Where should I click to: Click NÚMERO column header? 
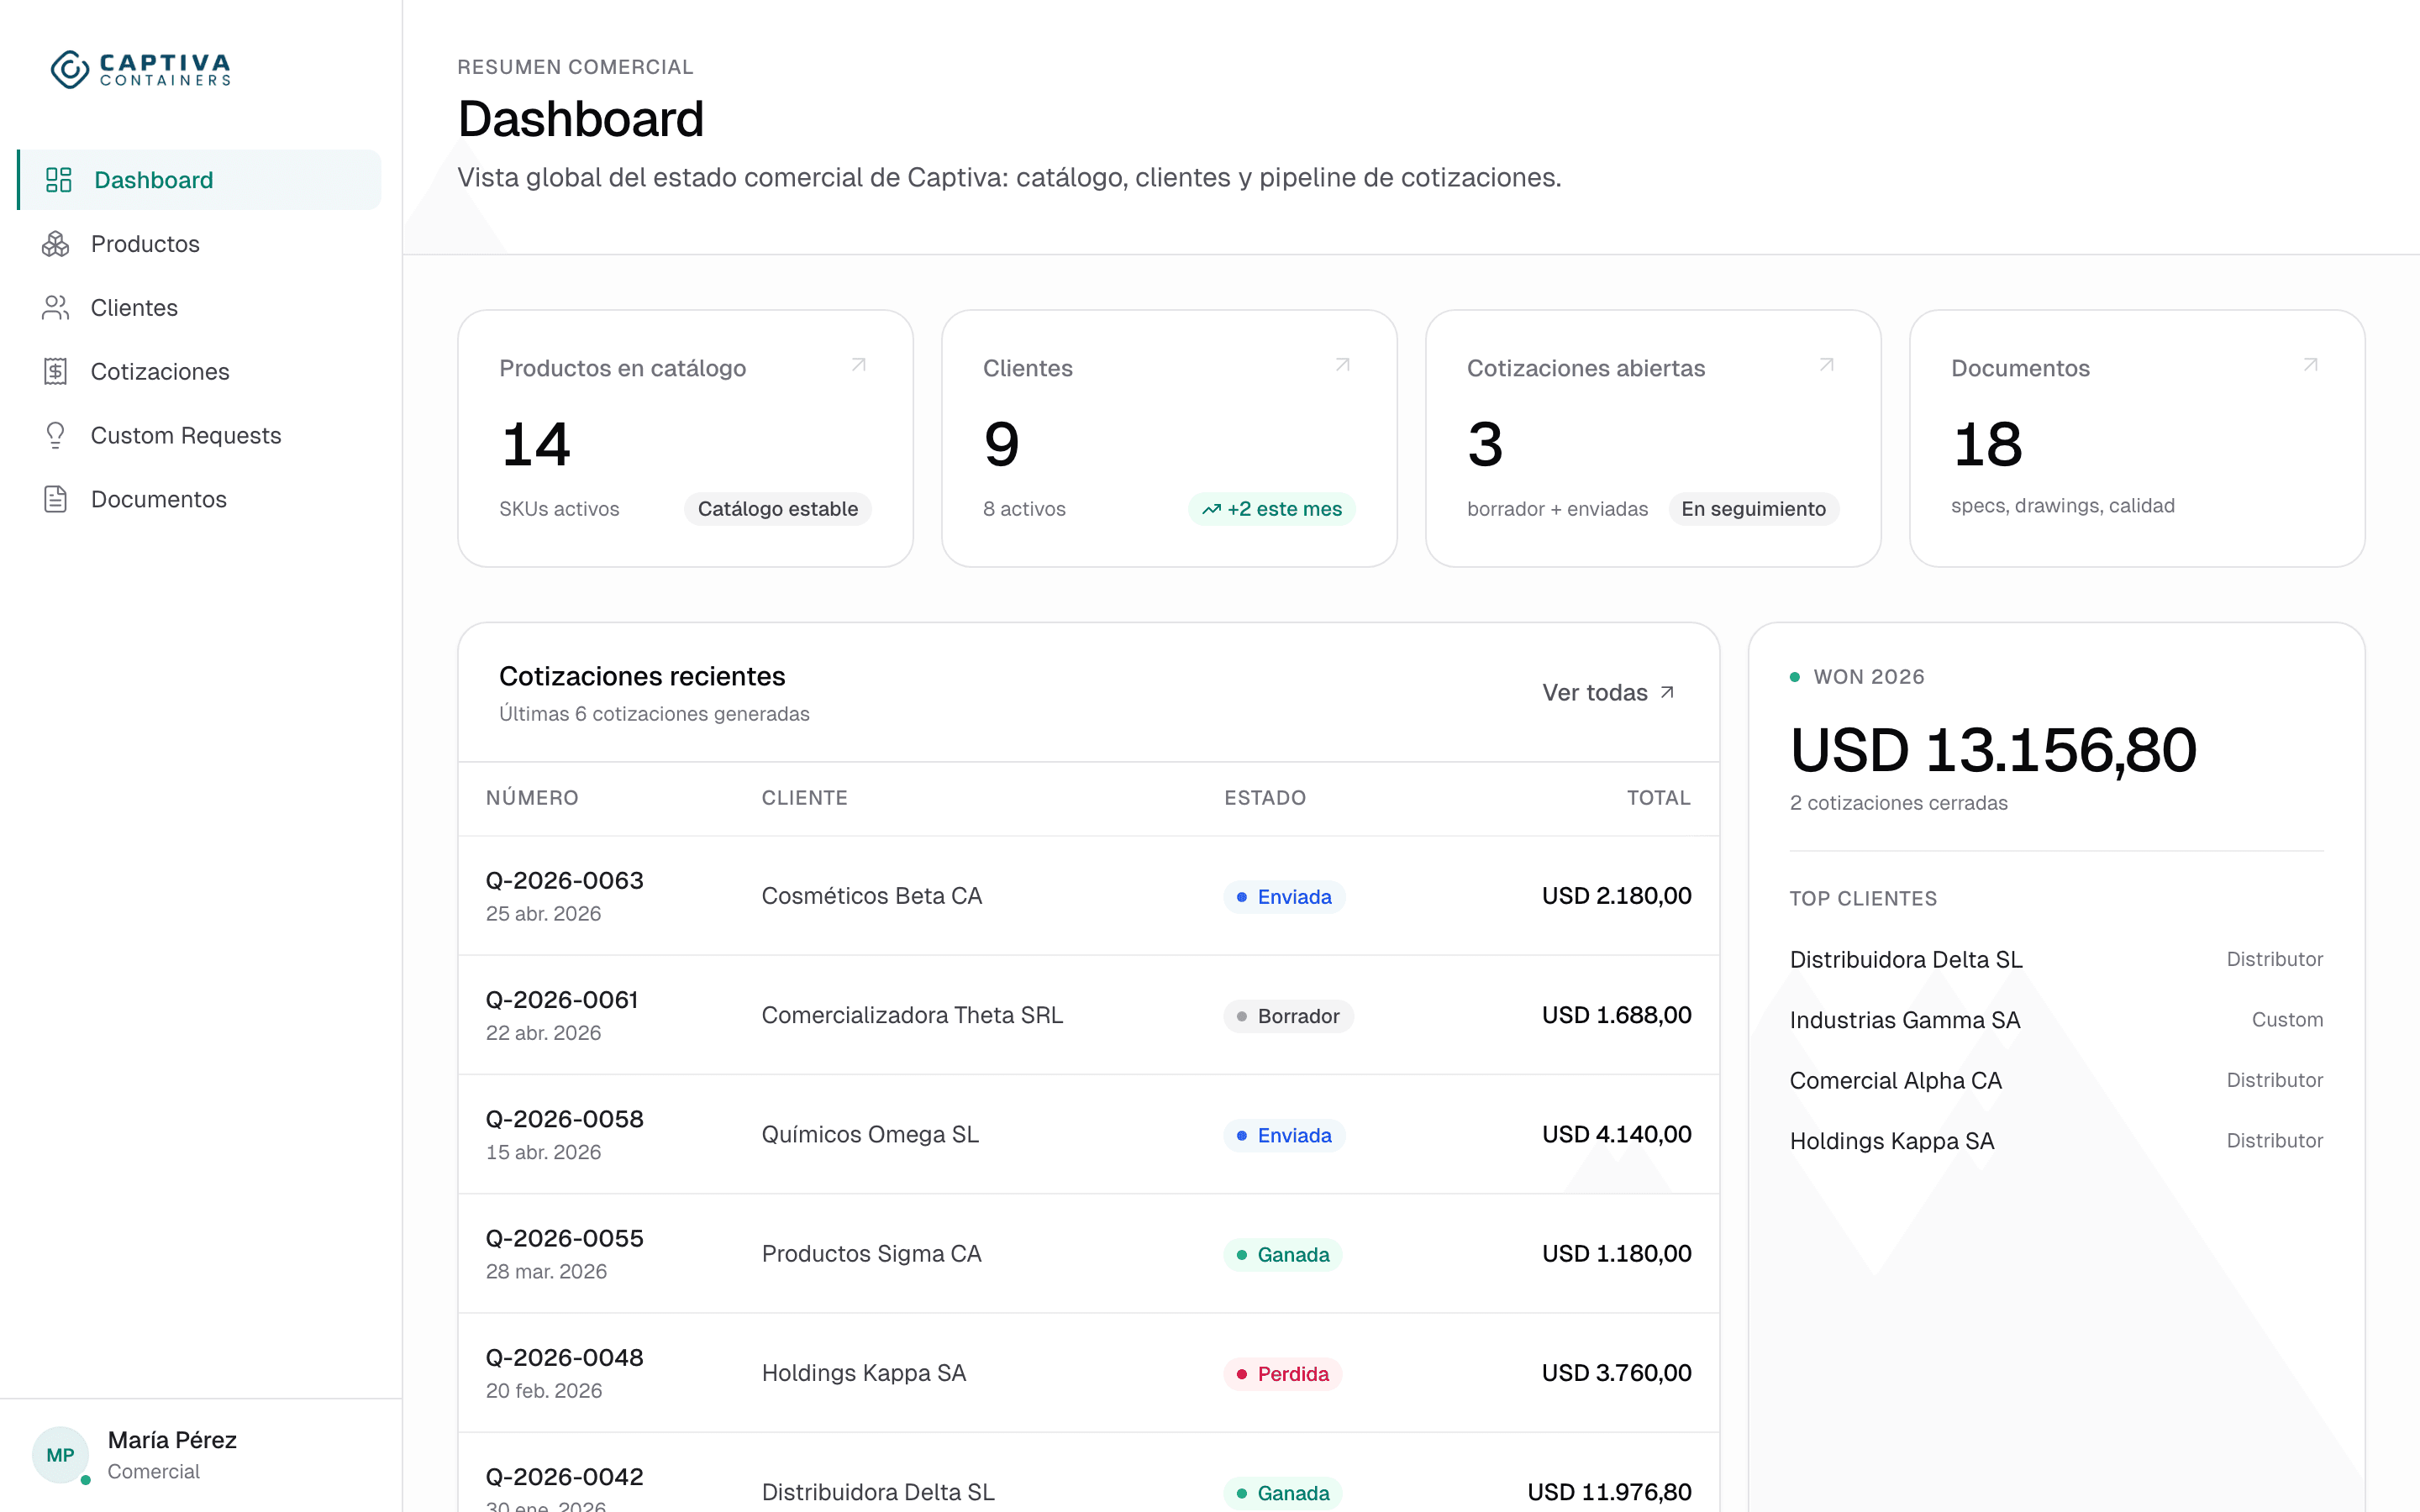pyautogui.click(x=532, y=798)
